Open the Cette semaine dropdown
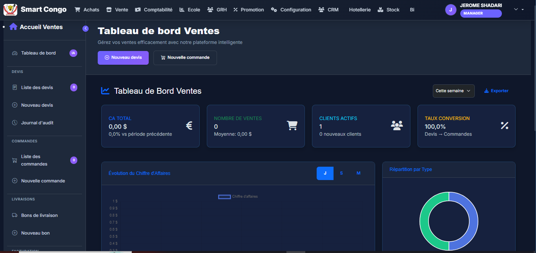536x253 pixels. (454, 91)
